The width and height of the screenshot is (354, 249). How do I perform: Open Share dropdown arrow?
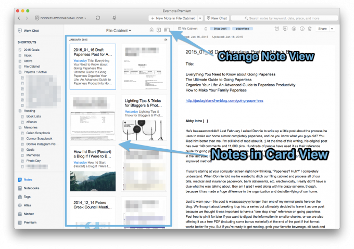pyautogui.click(x=332, y=29)
